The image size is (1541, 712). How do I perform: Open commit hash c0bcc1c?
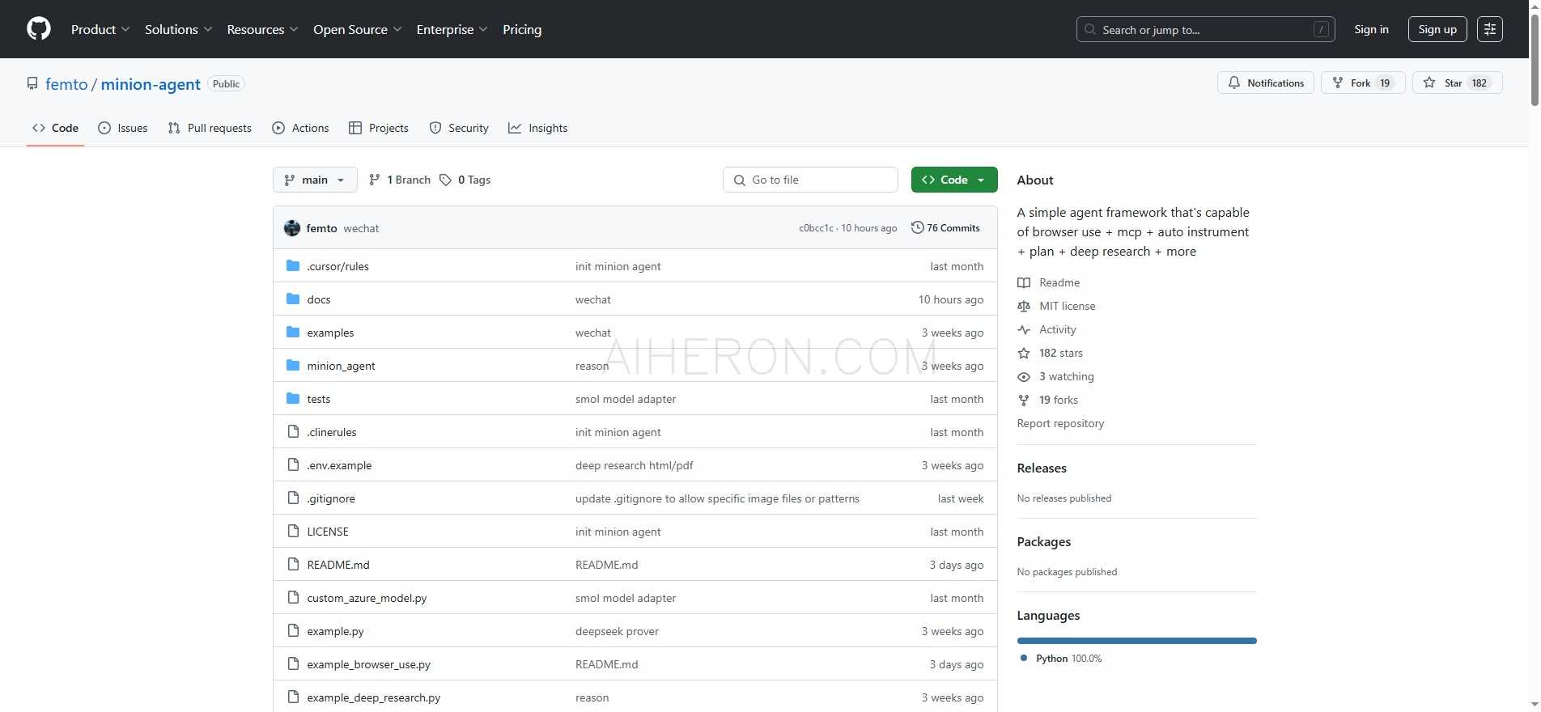(816, 228)
